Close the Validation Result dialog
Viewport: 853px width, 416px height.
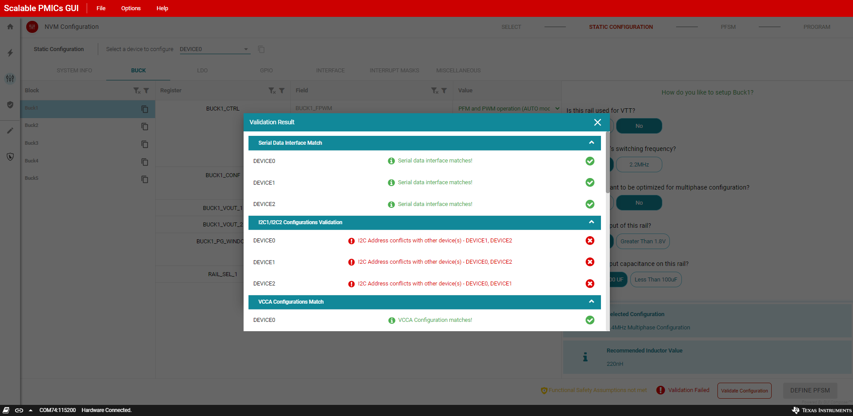tap(597, 122)
